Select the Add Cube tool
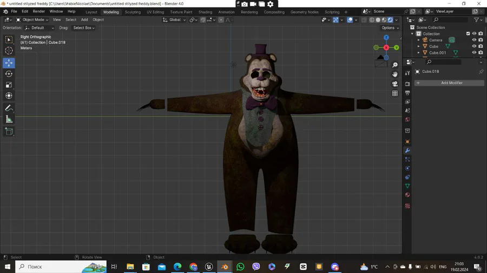 [x=9, y=132]
